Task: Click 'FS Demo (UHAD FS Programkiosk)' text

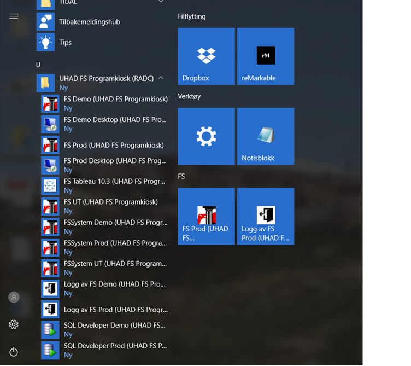Action: pos(116,99)
